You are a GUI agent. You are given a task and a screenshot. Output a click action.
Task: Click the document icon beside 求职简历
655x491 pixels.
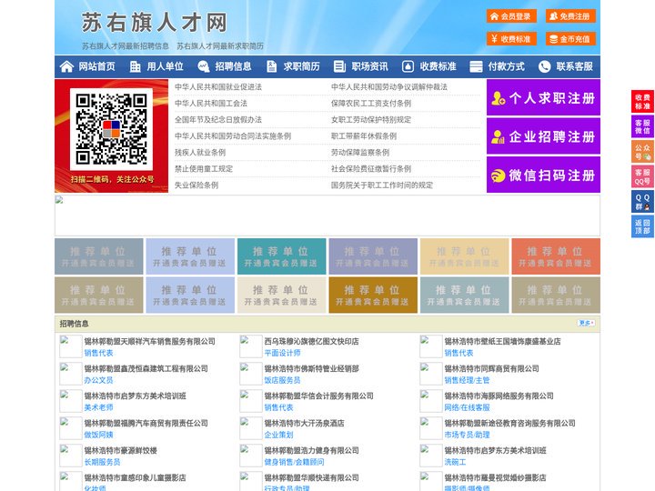(x=271, y=66)
